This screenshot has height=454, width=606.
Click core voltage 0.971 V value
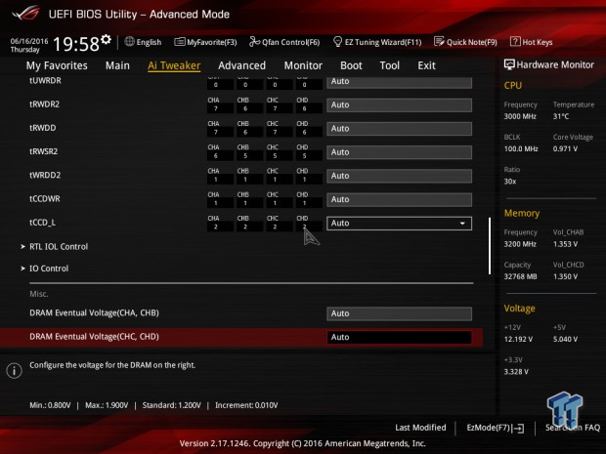[x=565, y=148]
